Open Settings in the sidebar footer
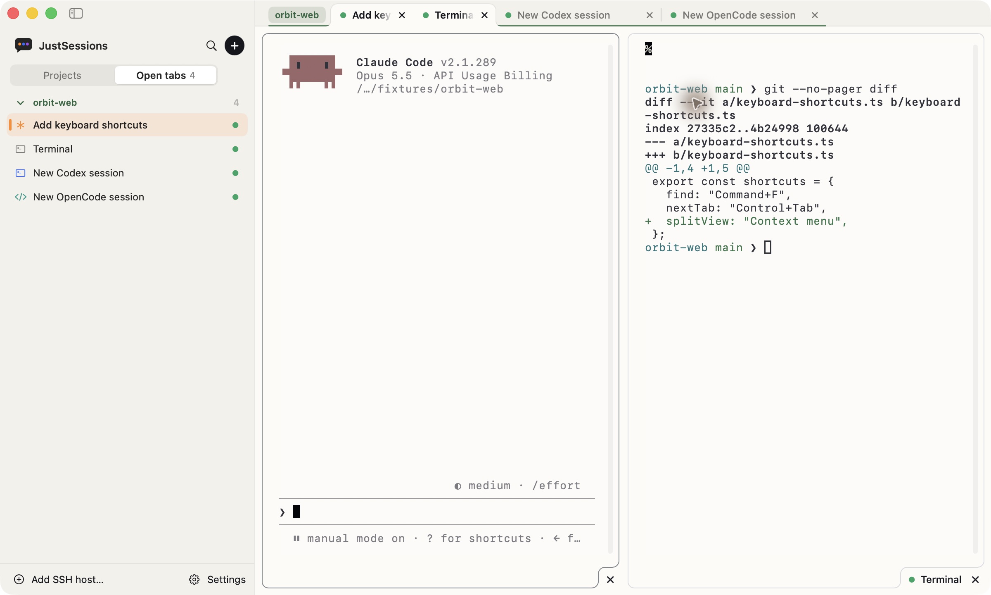 pyautogui.click(x=218, y=579)
